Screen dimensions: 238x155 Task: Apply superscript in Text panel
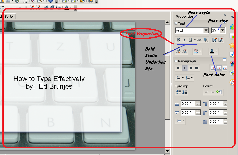178,51
